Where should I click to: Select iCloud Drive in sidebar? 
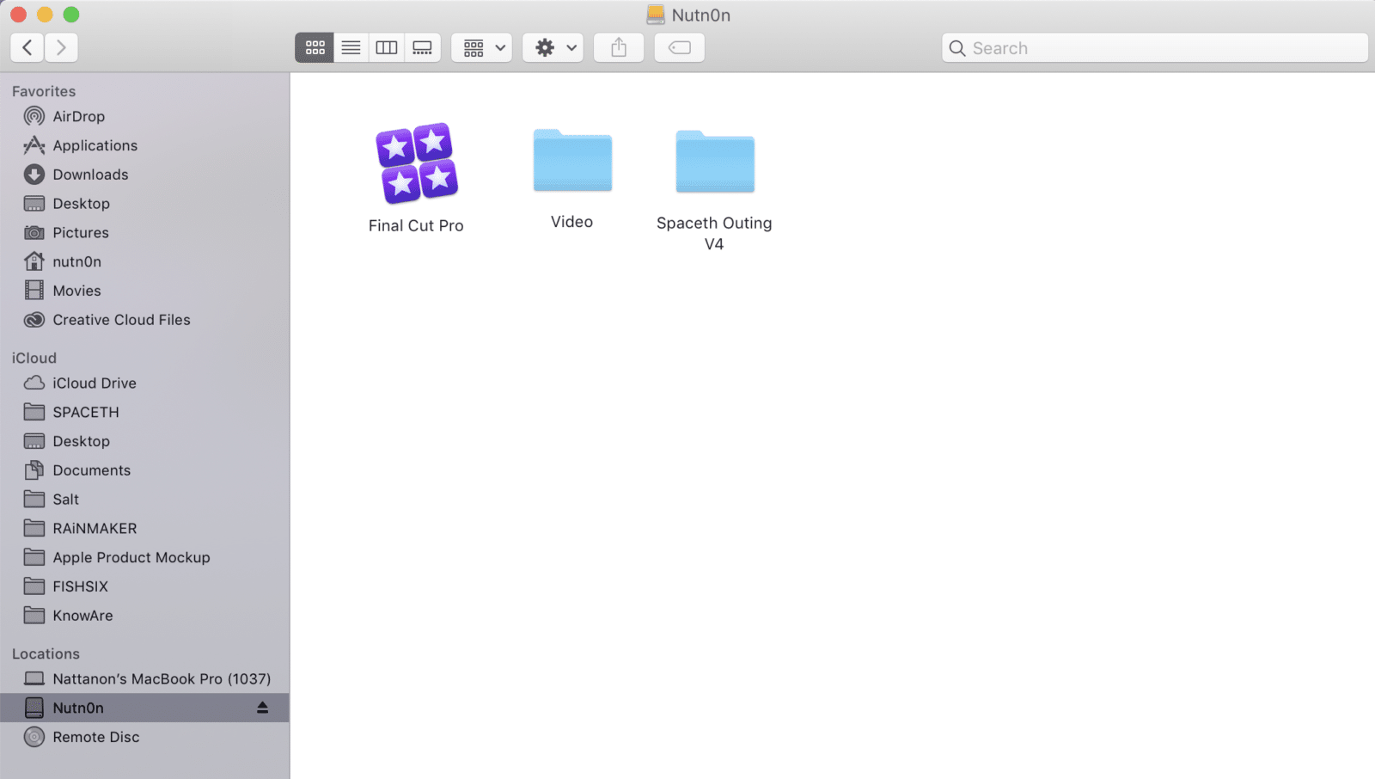point(94,383)
